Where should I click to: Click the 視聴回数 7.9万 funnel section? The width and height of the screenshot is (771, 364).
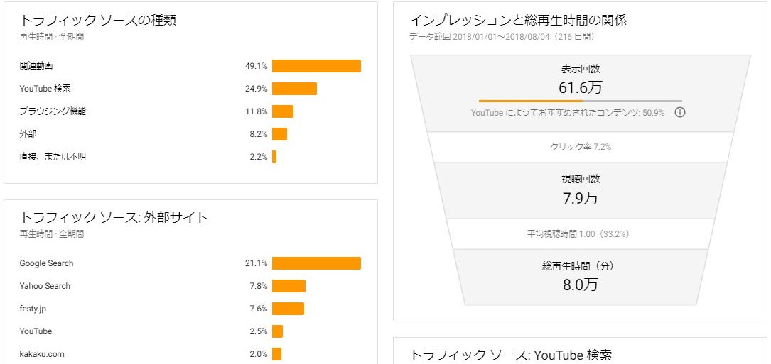(581, 189)
